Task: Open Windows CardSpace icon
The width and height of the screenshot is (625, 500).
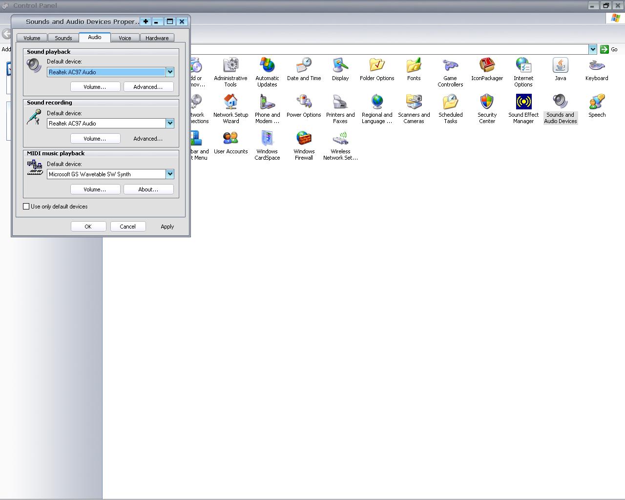Action: tap(267, 145)
